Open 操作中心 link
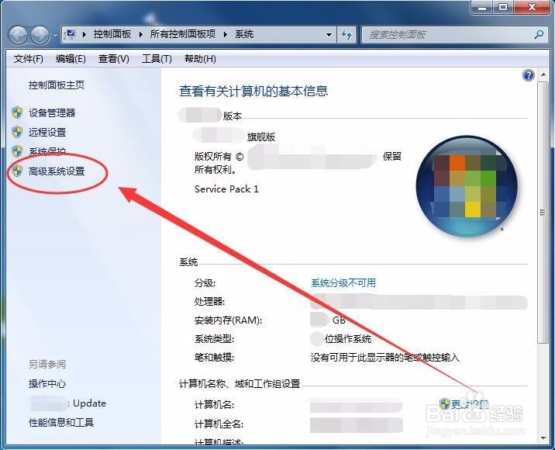Viewport: 555px width, 450px height. pyautogui.click(x=47, y=384)
